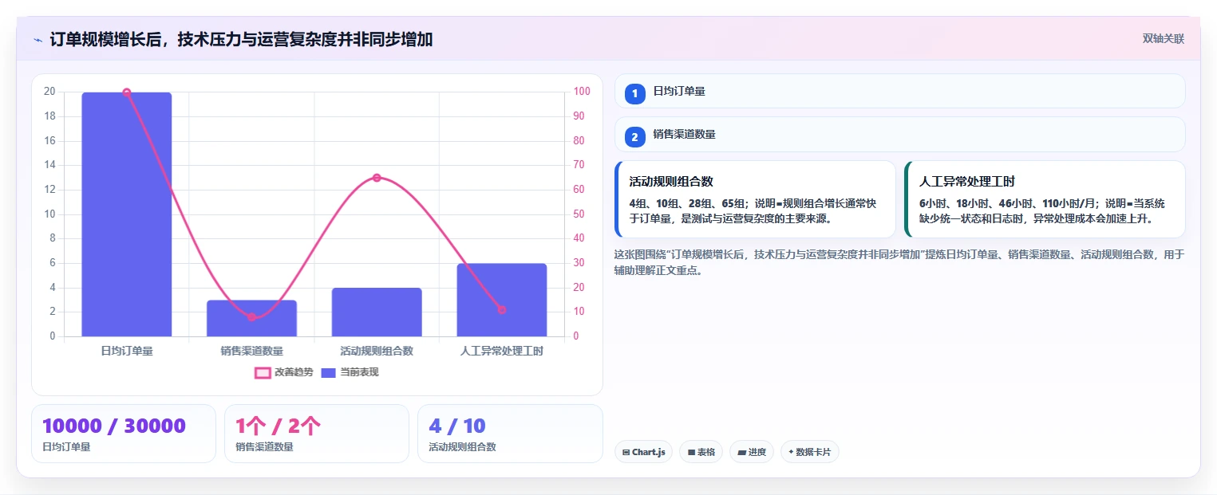Click the chart title 订单规模增长后
This screenshot has width=1217, height=495.
click(241, 40)
